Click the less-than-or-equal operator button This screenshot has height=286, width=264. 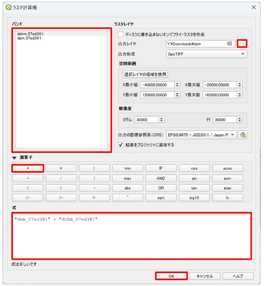tap(28, 198)
